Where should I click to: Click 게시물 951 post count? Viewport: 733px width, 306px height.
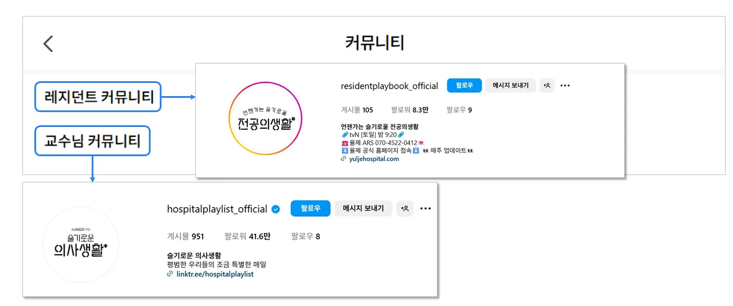pos(186,236)
